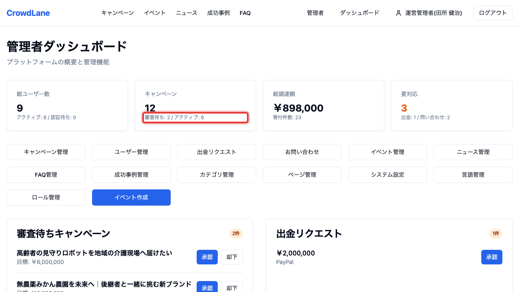
Task: Click 管理者 in the header
Action: tap(315, 13)
